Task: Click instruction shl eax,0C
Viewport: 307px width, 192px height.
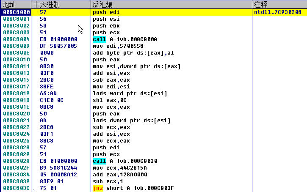Action: point(109,100)
